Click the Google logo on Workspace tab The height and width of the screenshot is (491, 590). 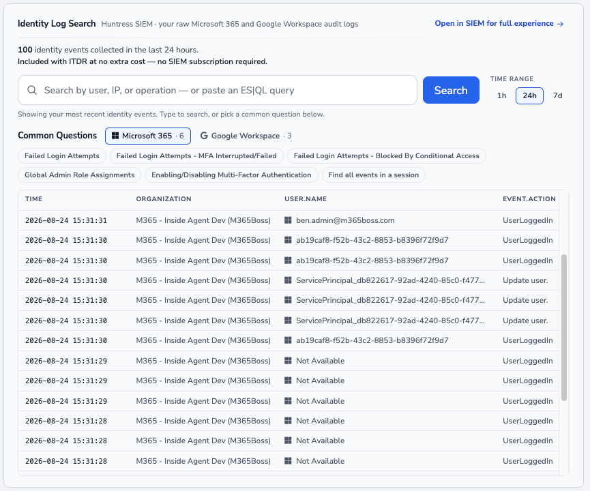click(204, 136)
